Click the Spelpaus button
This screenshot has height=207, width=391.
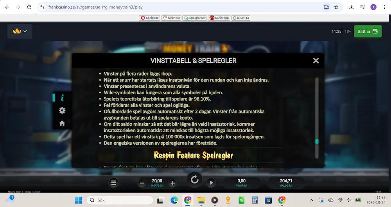(x=149, y=18)
